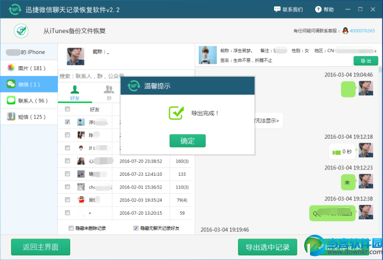Click the app logo in title bar
This screenshot has height=260, width=383.
14,9
